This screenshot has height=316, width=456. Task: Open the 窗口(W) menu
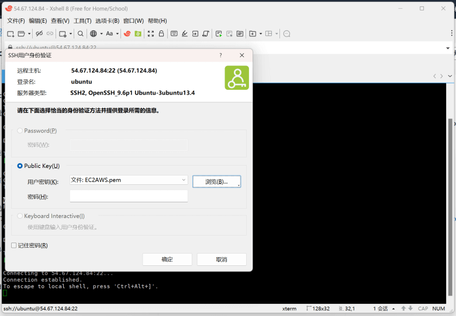click(133, 21)
